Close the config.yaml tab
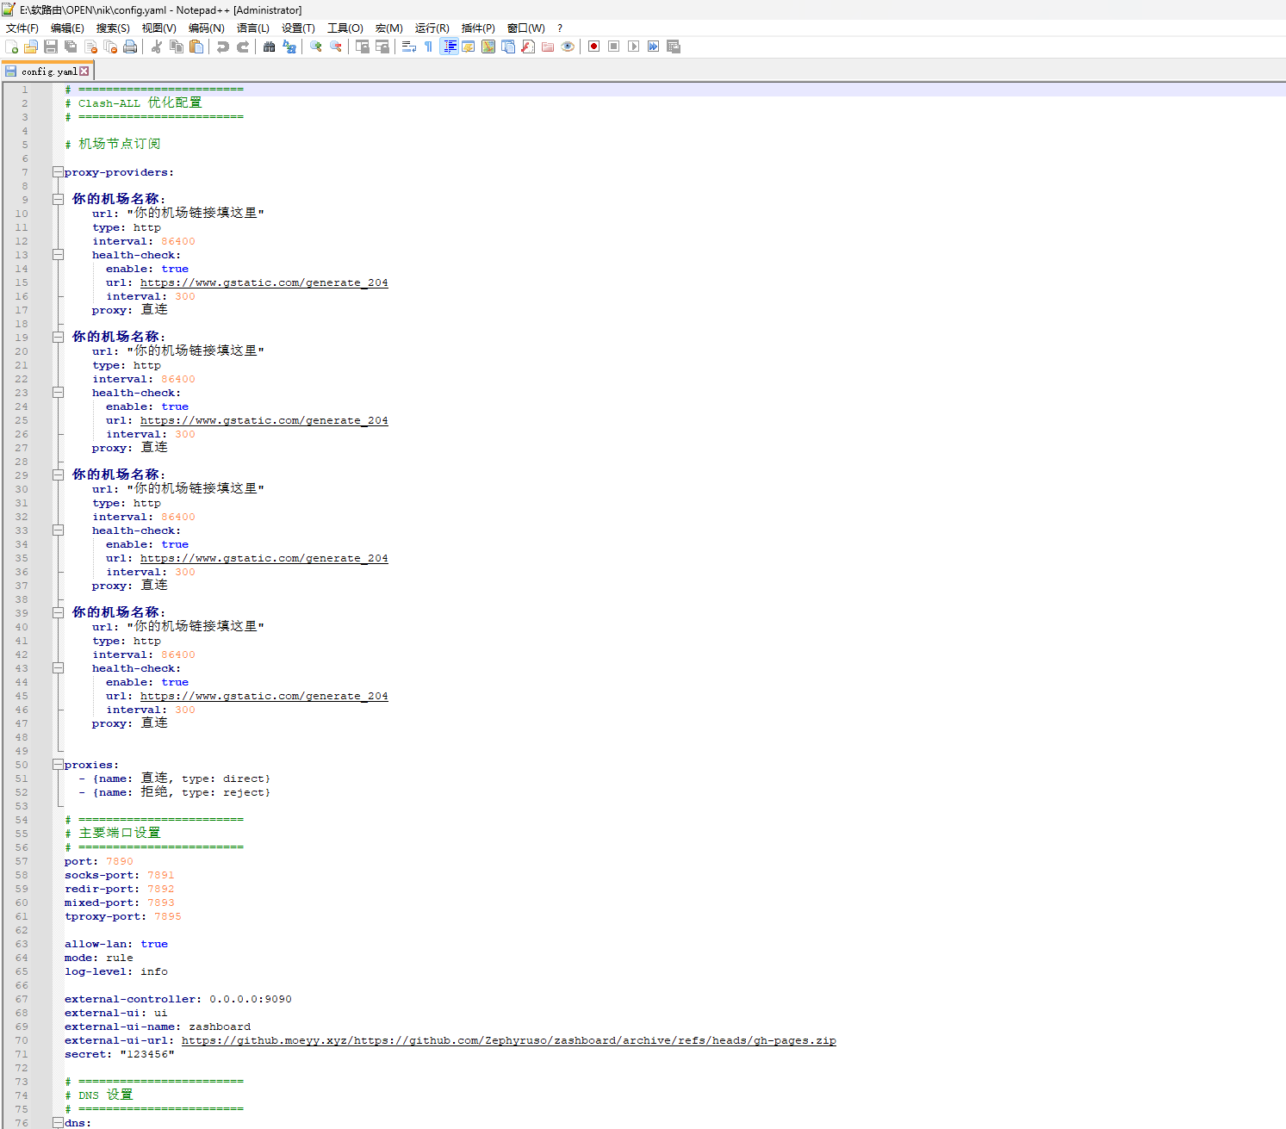Viewport: 1286px width, 1129px height. 84,71
